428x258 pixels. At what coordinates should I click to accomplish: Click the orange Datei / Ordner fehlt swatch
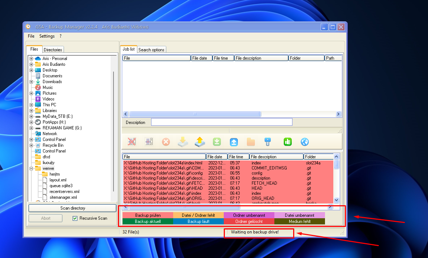(x=198, y=215)
